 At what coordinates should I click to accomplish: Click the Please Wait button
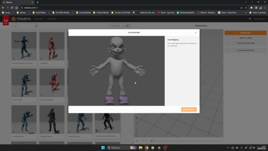(189, 109)
